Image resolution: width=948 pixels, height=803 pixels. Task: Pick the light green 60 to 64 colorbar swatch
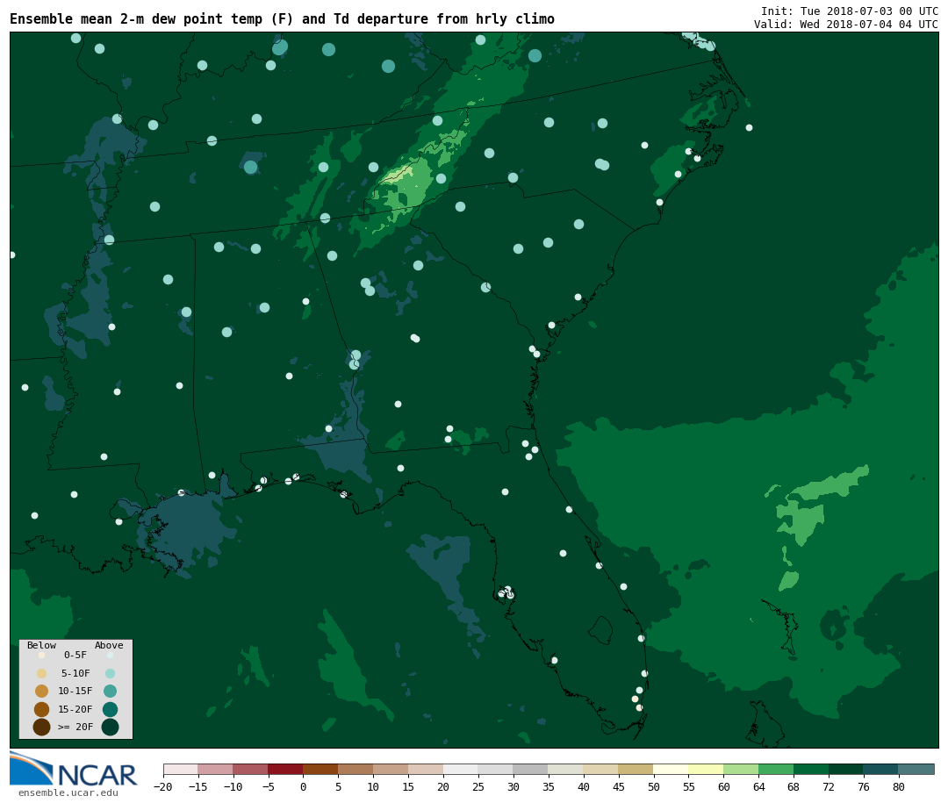(741, 769)
